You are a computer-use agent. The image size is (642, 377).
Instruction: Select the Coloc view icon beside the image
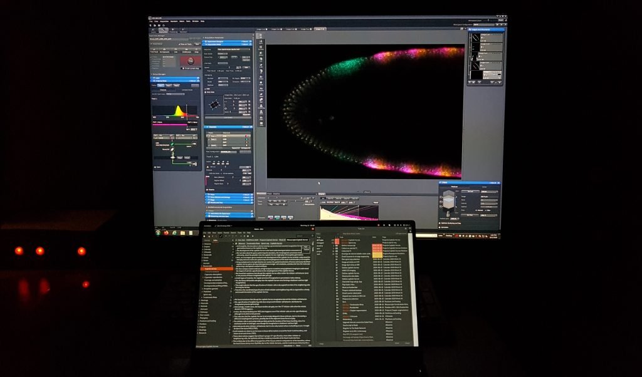coord(261,83)
